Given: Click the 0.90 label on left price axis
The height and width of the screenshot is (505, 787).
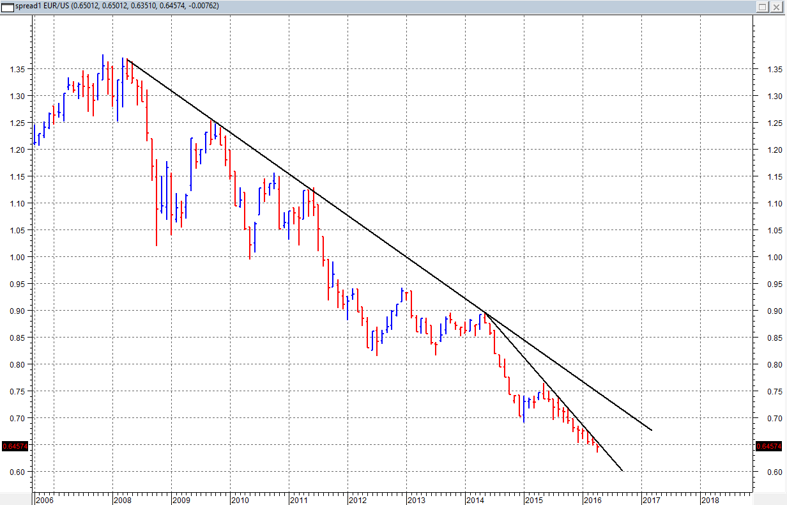Looking at the screenshot, I should (x=16, y=311).
